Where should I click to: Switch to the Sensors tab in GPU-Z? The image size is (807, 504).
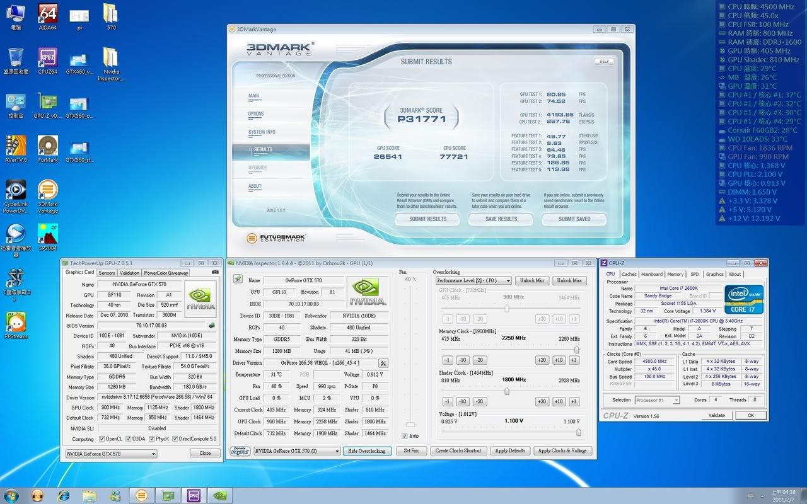click(107, 273)
